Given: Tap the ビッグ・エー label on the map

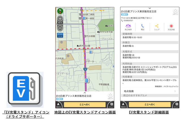Looking at the screenshot, I should point(63,73).
